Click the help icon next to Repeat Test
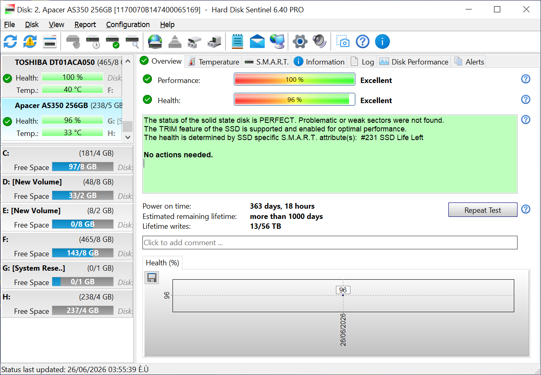 tap(526, 209)
